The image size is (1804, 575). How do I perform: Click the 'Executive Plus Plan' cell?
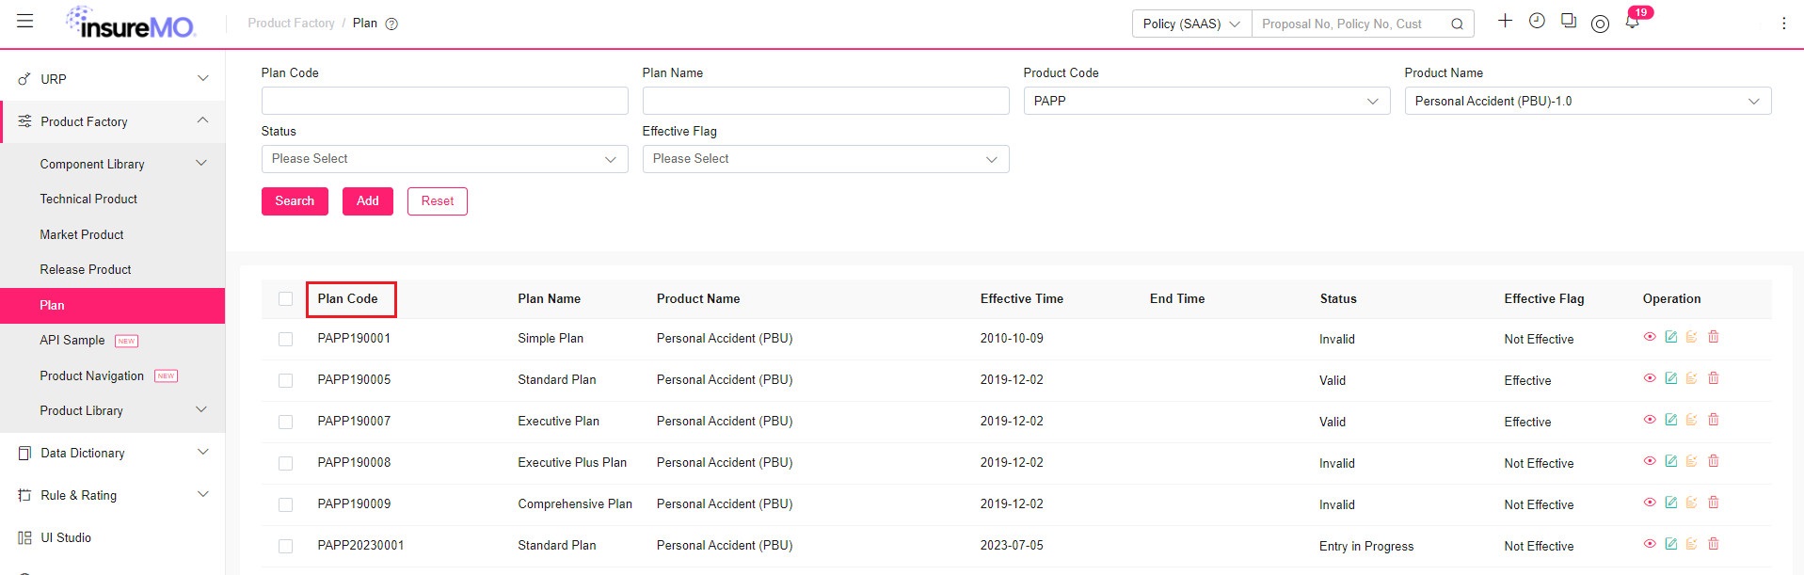click(572, 462)
